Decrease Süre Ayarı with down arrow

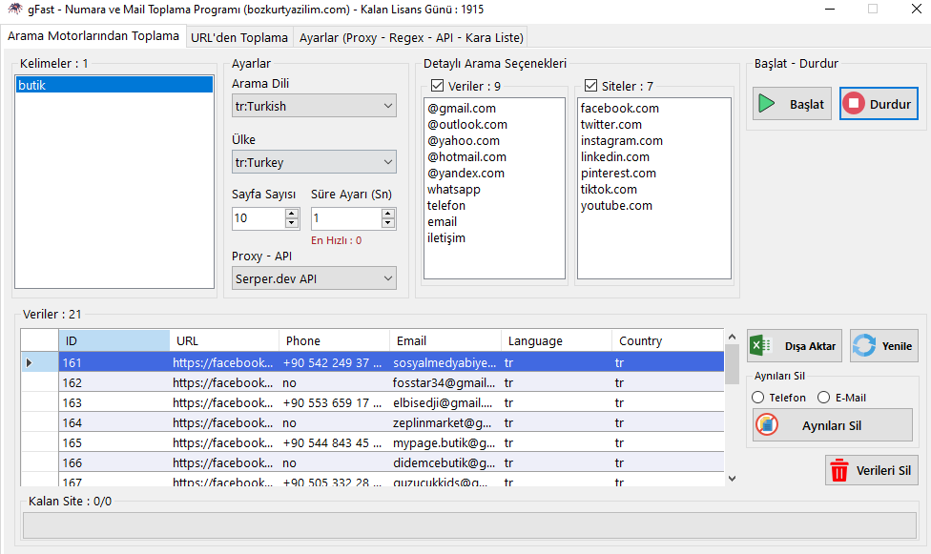pyautogui.click(x=387, y=223)
